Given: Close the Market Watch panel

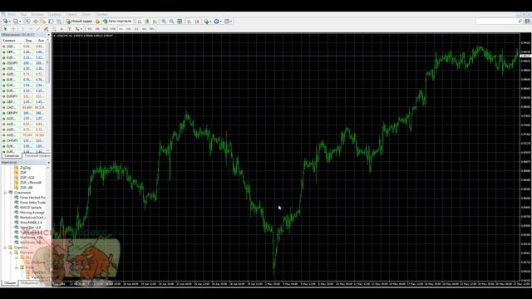Looking at the screenshot, I should (x=48, y=35).
